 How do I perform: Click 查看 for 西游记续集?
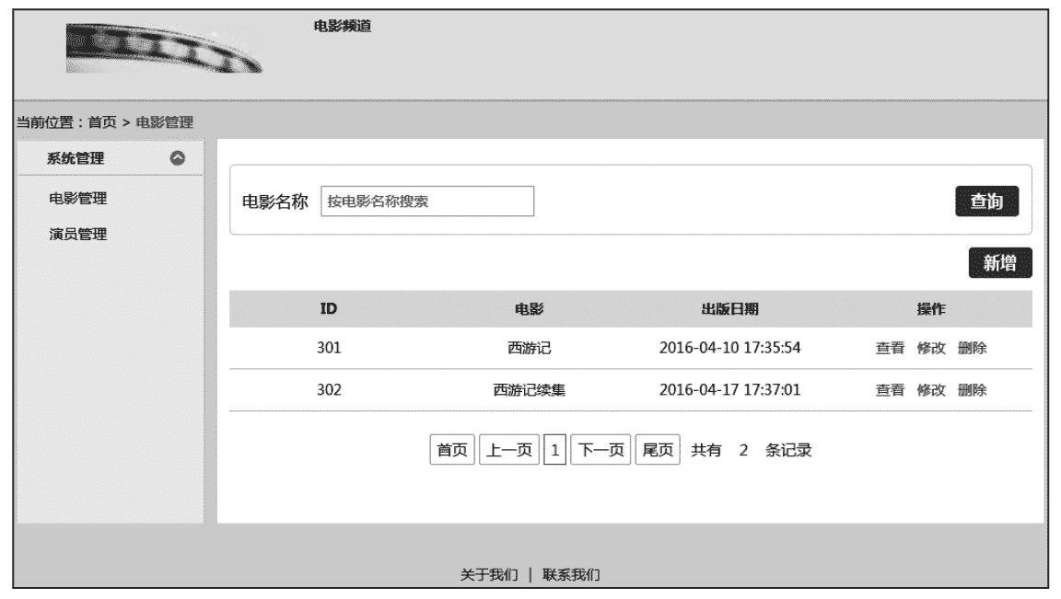tap(889, 390)
